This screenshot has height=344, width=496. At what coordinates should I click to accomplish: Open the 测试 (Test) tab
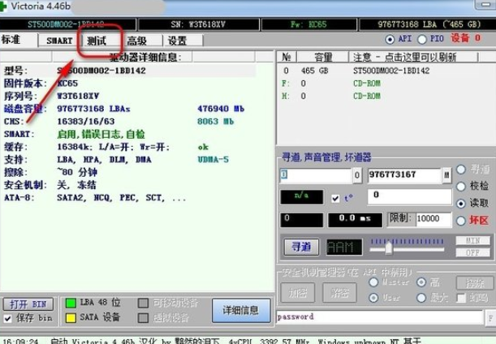click(x=96, y=41)
